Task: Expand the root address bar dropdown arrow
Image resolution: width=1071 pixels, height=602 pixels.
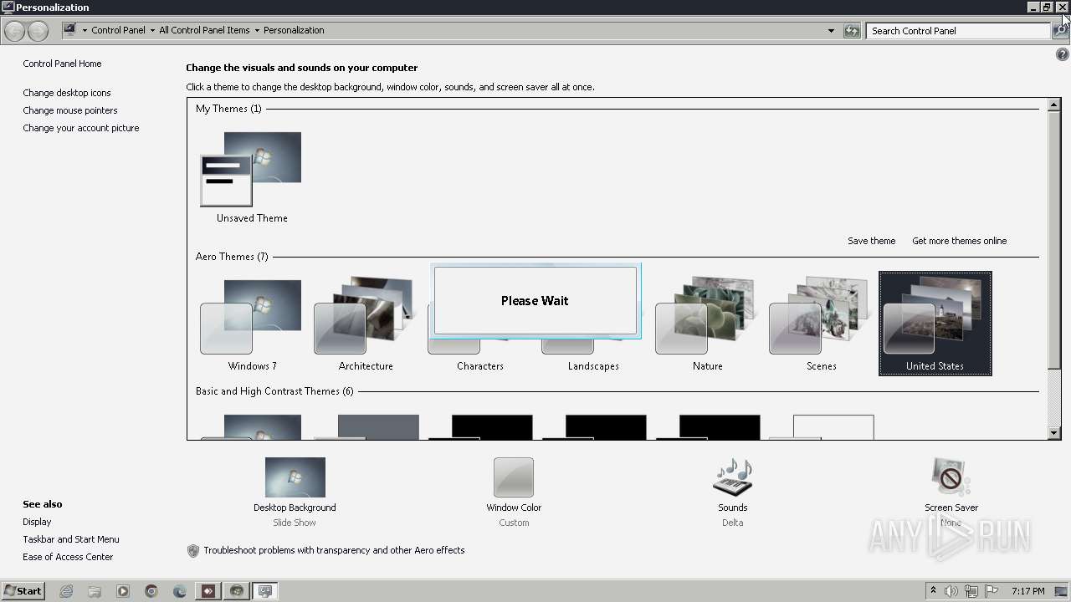Action: point(85,31)
